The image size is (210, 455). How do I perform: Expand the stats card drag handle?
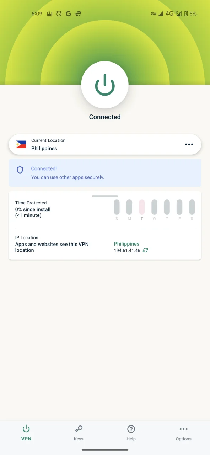pyautogui.click(x=105, y=196)
